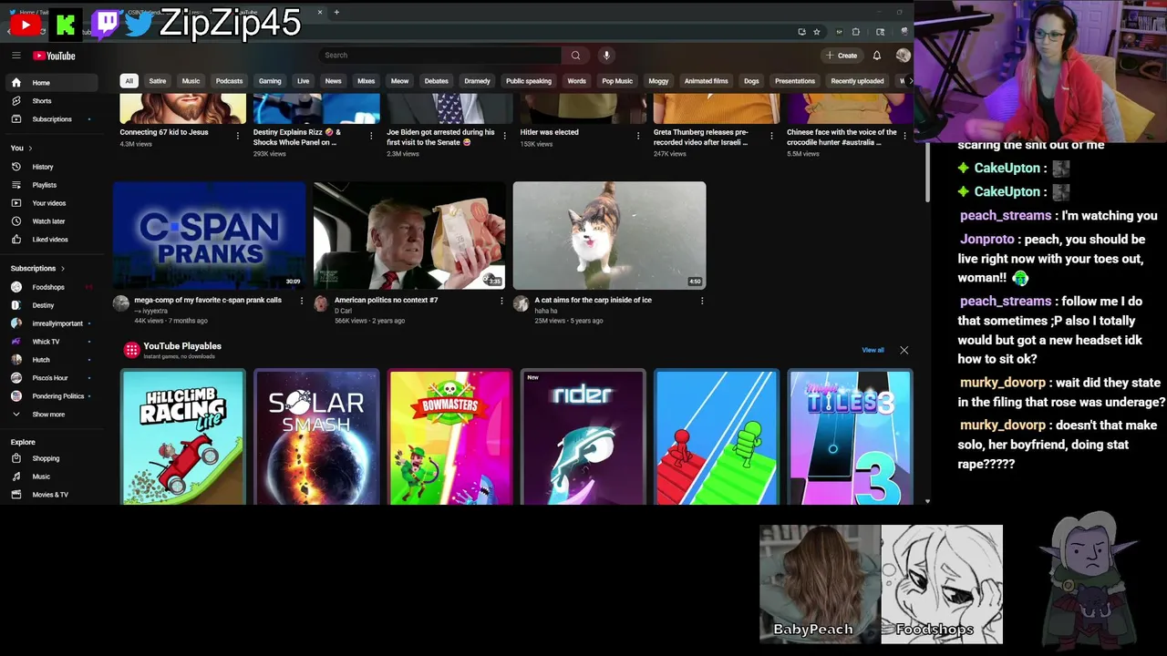
Task: Open Liked videos in sidebar
Action: click(x=53, y=240)
